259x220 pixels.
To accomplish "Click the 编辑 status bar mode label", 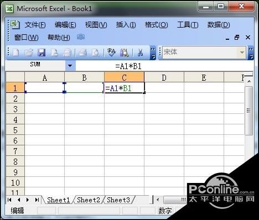I will [x=17, y=211].
